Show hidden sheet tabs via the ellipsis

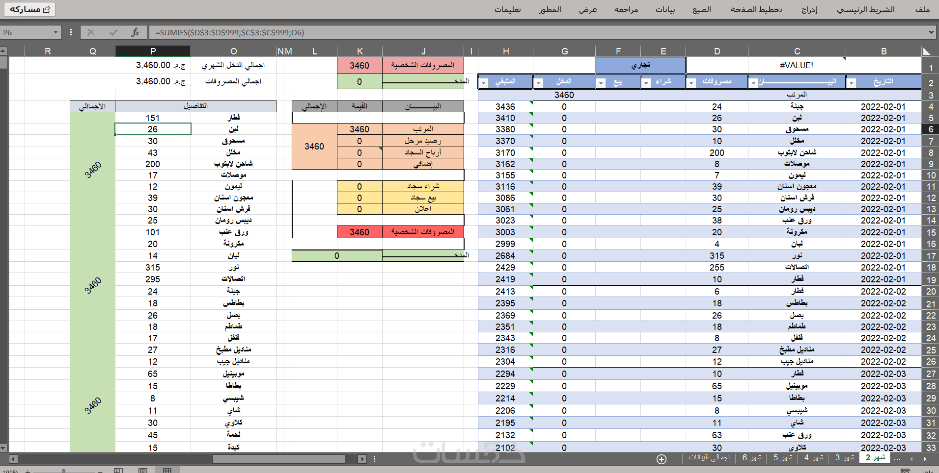coord(898,459)
